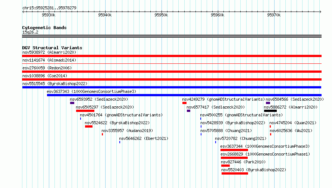
Task: Click nsv4500255 (gnomADStructuralVariants) label
Action: pos(241,115)
